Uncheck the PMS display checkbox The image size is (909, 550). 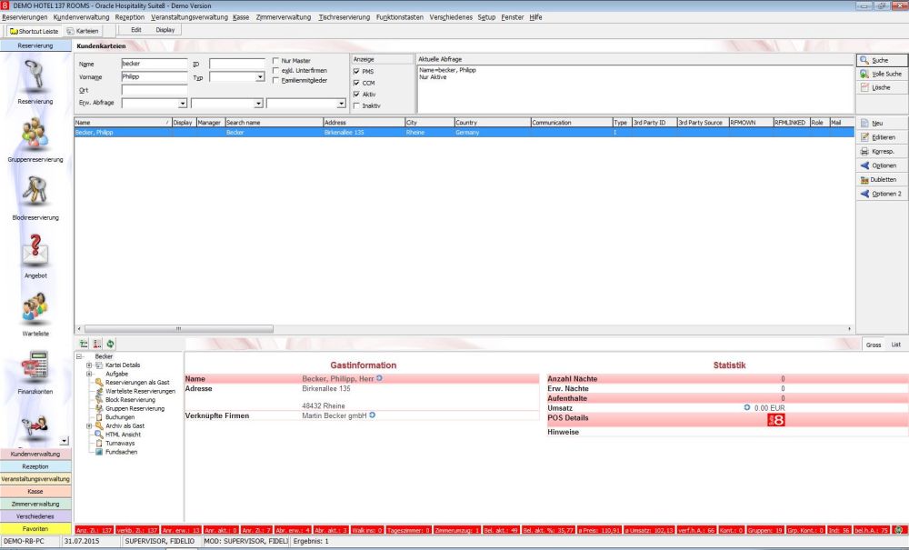pyautogui.click(x=356, y=71)
